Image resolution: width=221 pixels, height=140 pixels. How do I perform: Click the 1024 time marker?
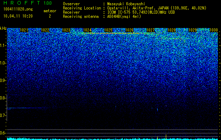87,30
